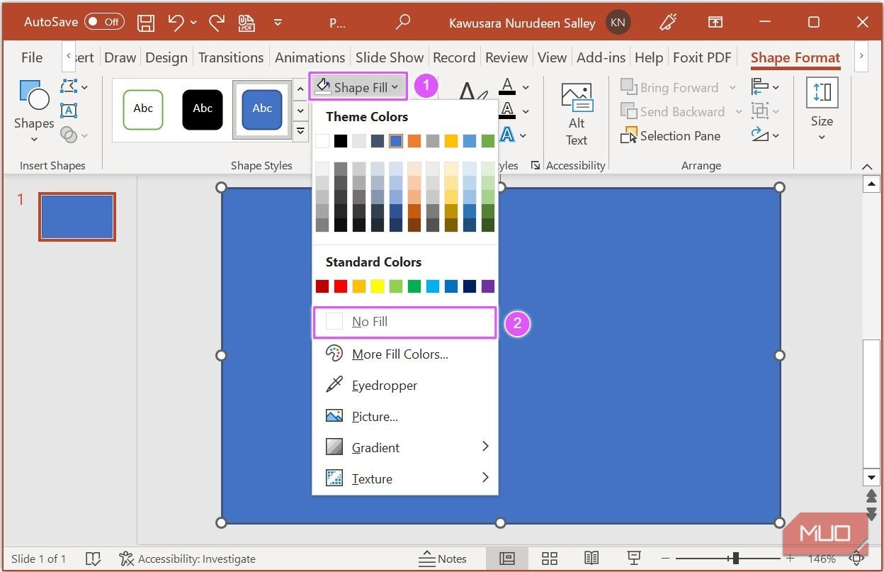
Task: Click the KN account avatar
Action: (618, 23)
